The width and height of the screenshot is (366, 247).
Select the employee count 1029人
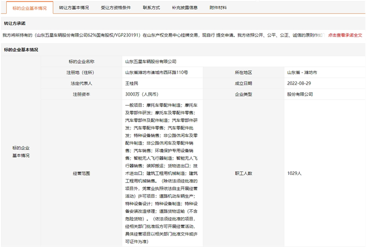pyautogui.click(x=294, y=173)
